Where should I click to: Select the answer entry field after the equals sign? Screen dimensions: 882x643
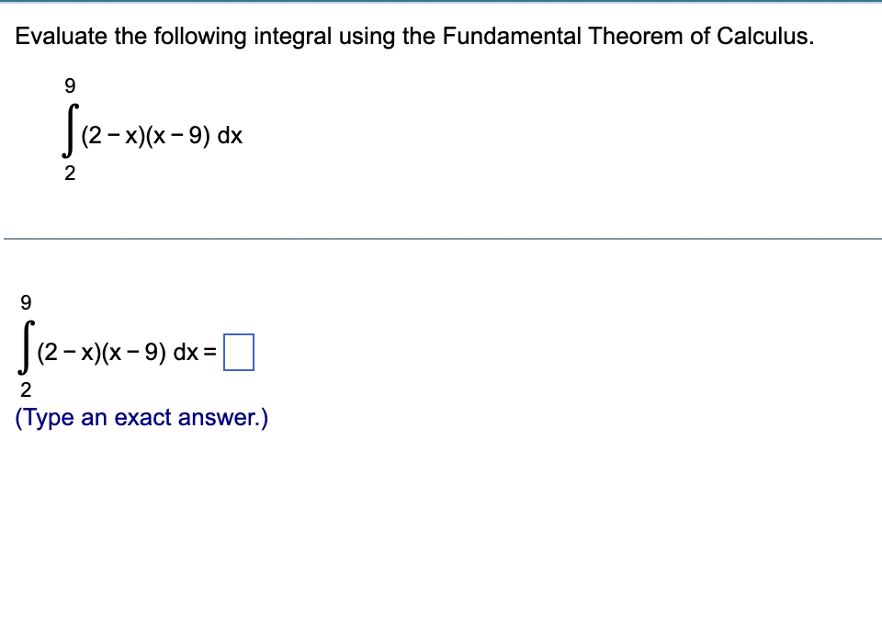click(x=241, y=351)
